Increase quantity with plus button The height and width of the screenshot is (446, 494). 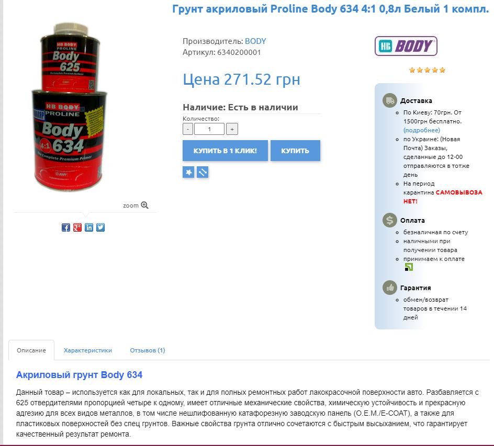coord(232,129)
